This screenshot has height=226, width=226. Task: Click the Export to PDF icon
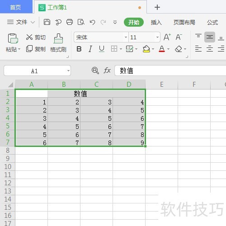58,22
